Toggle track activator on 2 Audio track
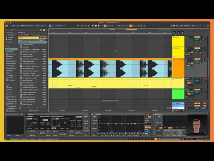The image size is (214, 161). point(197,48)
